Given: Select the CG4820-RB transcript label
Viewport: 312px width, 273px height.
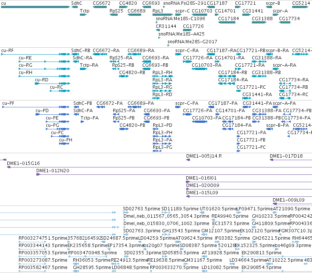Looking at the screenshot, I should click(132, 73).
